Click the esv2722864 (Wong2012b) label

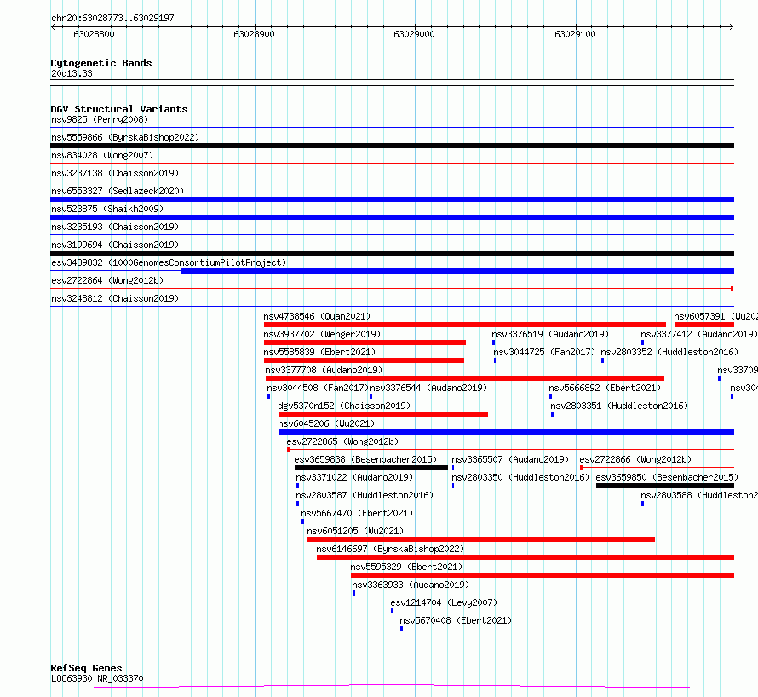coord(107,280)
